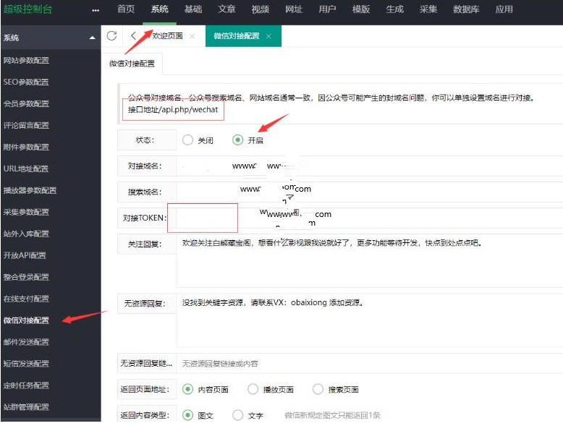This screenshot has width=563, height=426.
Task: Collapse the 系统 sidebar section
Action: [93, 38]
